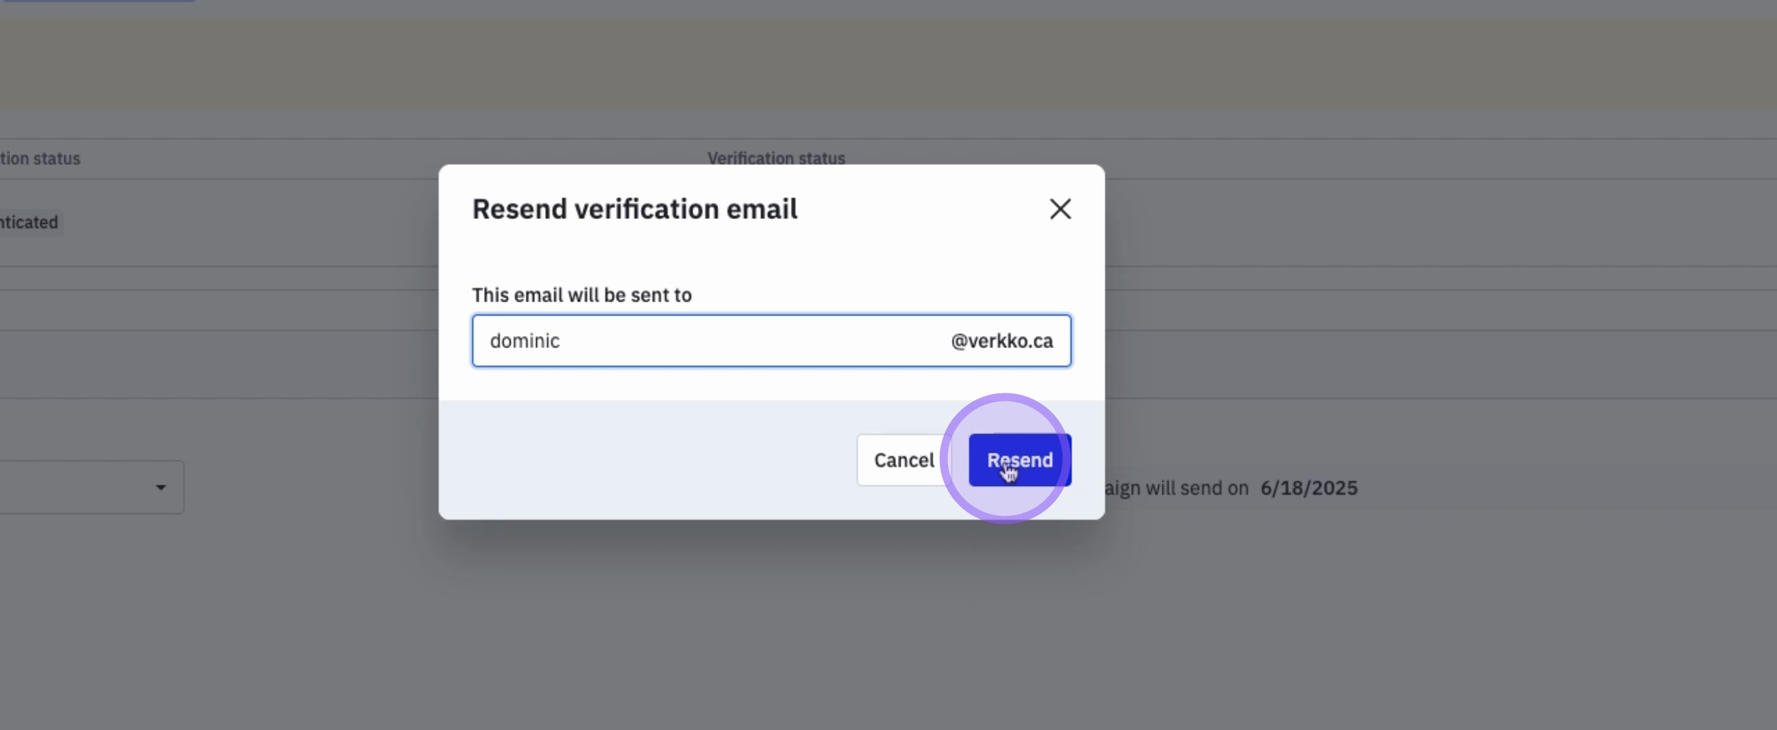
Task: Click the truncated 'tion status' column header
Action: 40,158
